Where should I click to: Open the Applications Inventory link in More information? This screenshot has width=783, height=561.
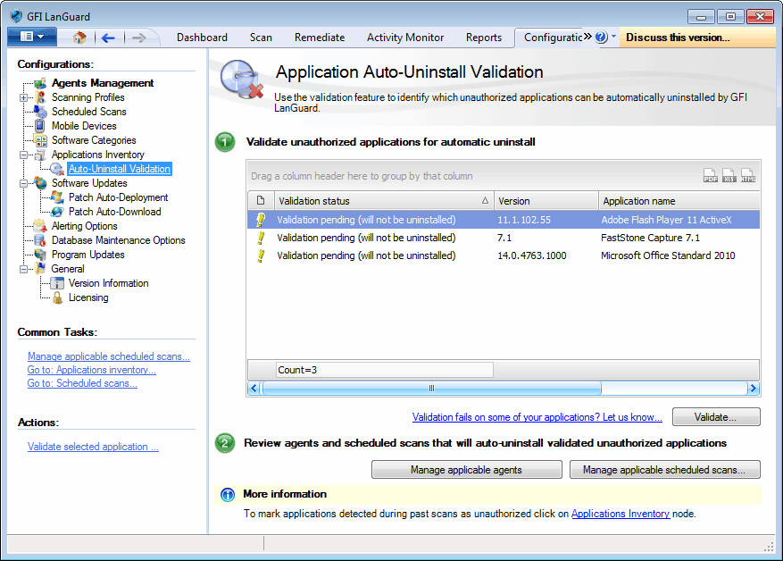pyautogui.click(x=621, y=514)
